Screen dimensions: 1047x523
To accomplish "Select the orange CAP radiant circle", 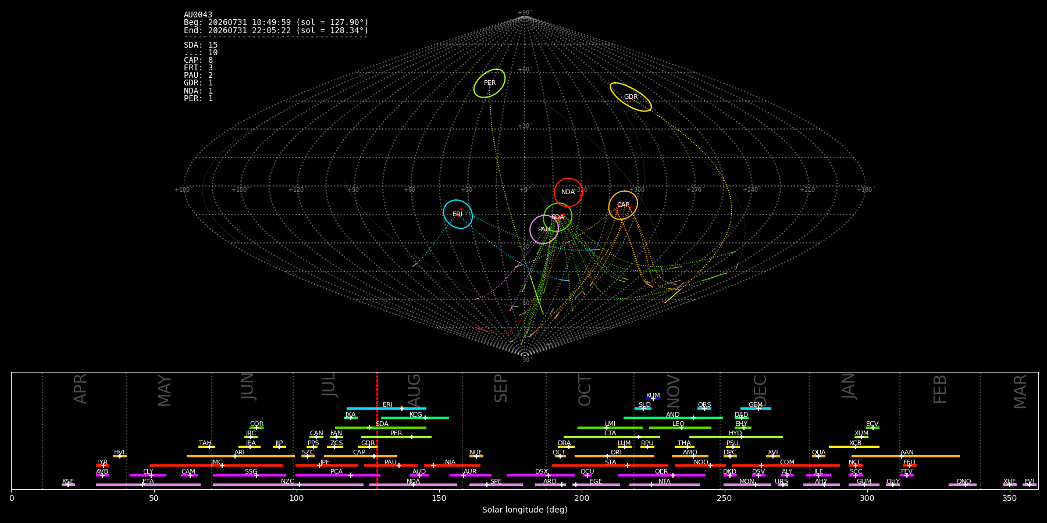I will point(623,205).
